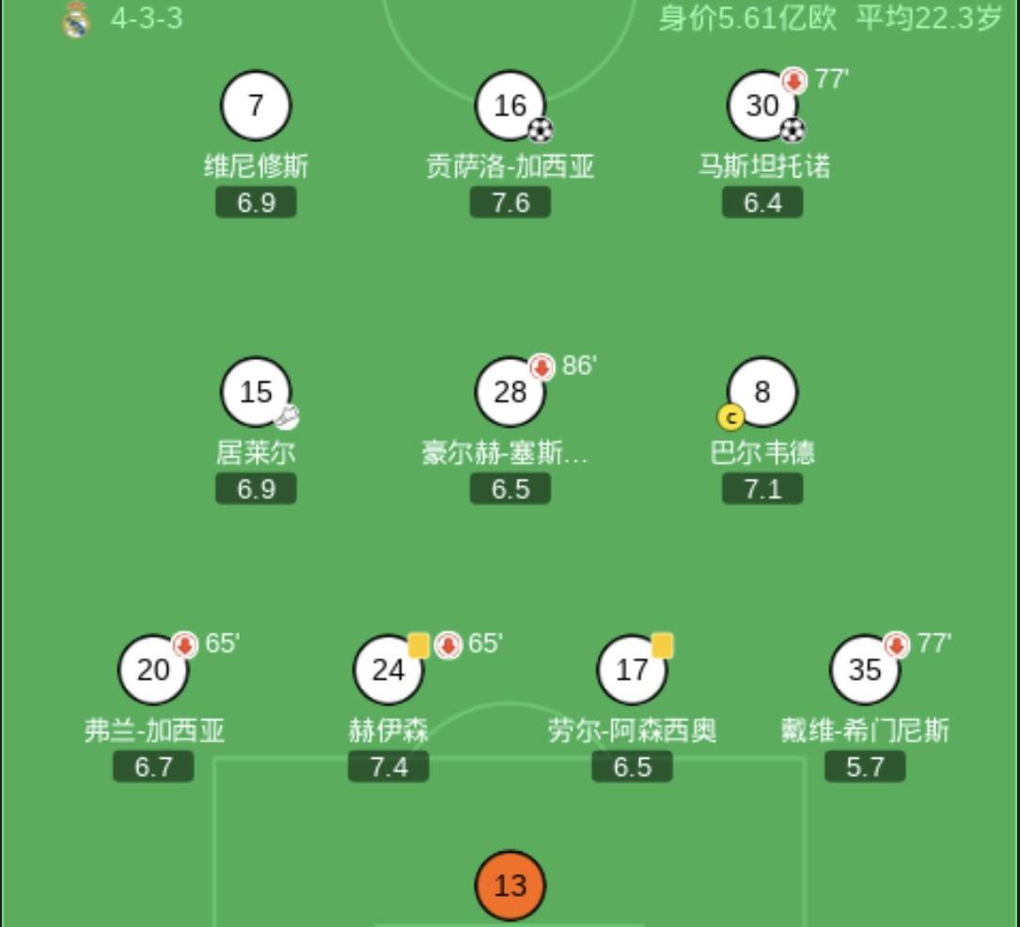Viewport: 1020px width, 927px height.
Task: Click the 7.6 rating badge
Action: [510, 203]
